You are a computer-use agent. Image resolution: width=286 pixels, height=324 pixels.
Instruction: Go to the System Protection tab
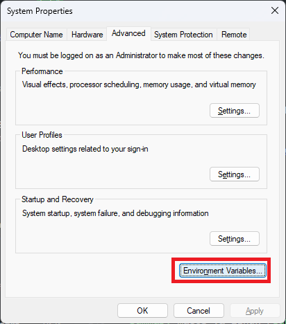click(x=183, y=35)
